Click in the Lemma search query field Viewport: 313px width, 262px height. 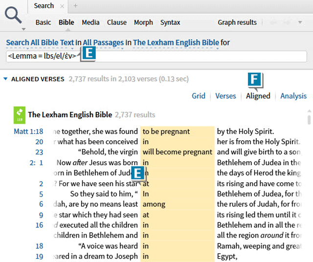196,56
